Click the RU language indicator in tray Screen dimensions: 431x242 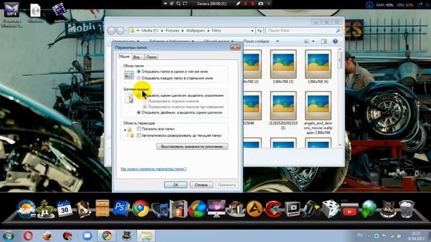360,235
